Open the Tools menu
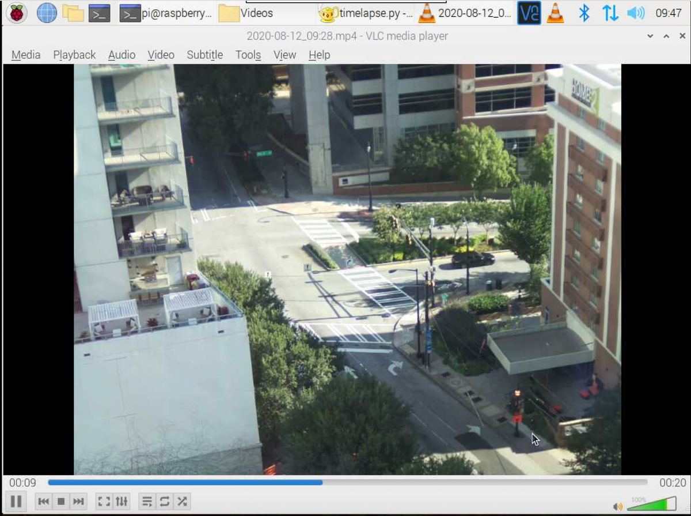 click(248, 54)
